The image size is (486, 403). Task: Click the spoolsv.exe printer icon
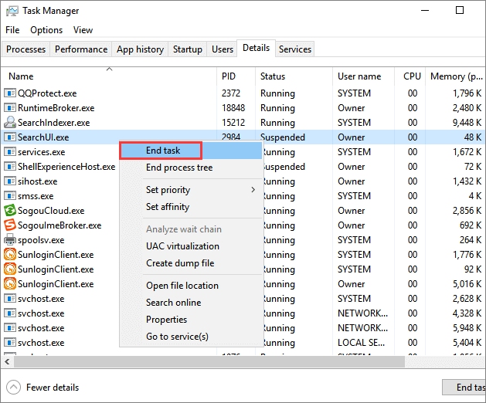10,240
